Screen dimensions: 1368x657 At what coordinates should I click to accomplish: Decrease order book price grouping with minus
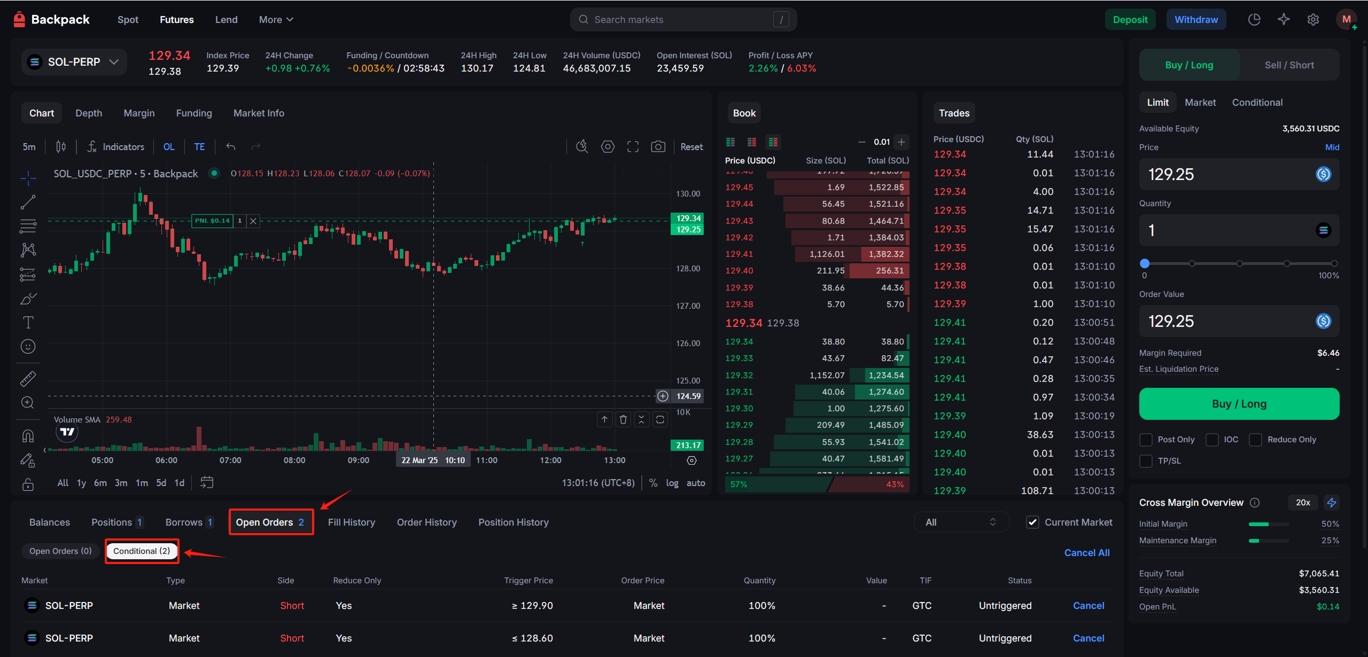tap(862, 142)
